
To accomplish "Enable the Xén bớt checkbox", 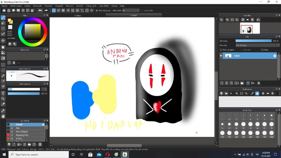I will click(x=242, y=50).
